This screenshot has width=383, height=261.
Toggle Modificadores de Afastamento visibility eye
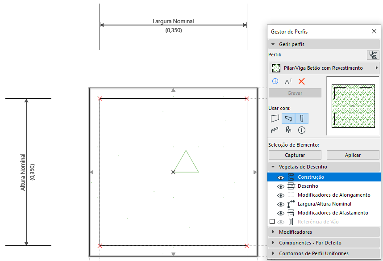click(x=281, y=213)
